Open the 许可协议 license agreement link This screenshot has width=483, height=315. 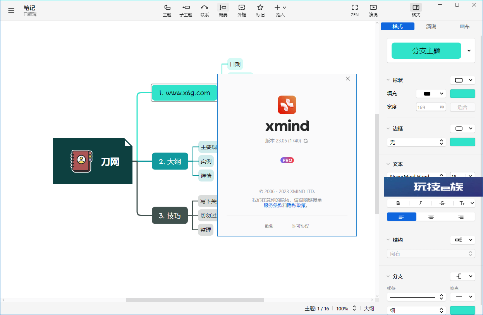pos(301,226)
